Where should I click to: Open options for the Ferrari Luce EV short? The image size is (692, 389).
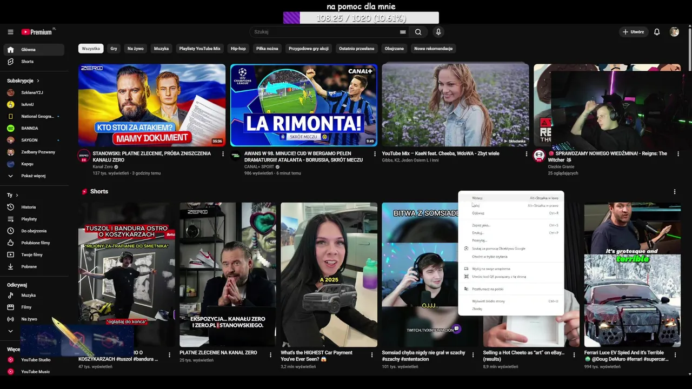click(x=675, y=355)
